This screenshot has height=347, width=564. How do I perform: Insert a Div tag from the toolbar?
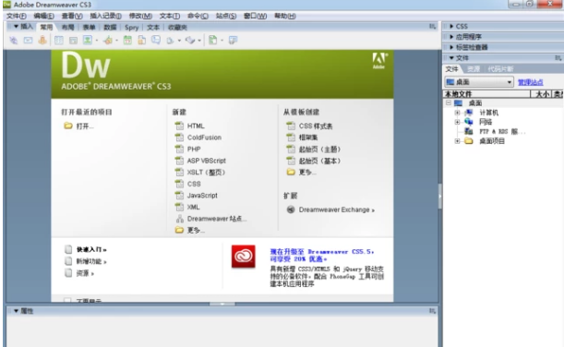(73, 41)
